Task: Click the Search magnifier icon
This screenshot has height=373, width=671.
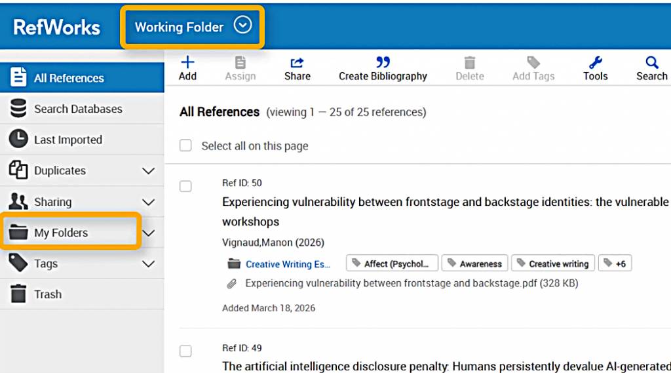Action: pos(651,63)
